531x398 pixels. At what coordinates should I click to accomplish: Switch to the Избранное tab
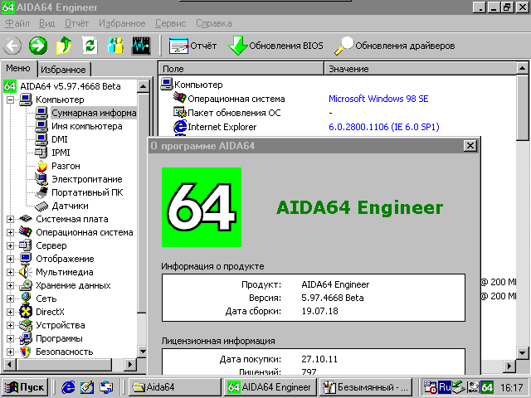pyautogui.click(x=64, y=70)
